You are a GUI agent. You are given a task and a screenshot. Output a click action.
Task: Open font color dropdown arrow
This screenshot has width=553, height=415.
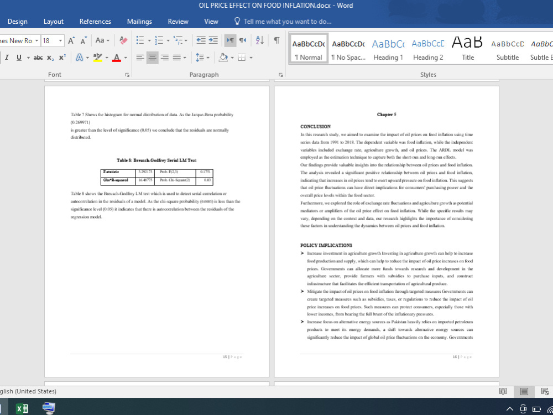126,58
